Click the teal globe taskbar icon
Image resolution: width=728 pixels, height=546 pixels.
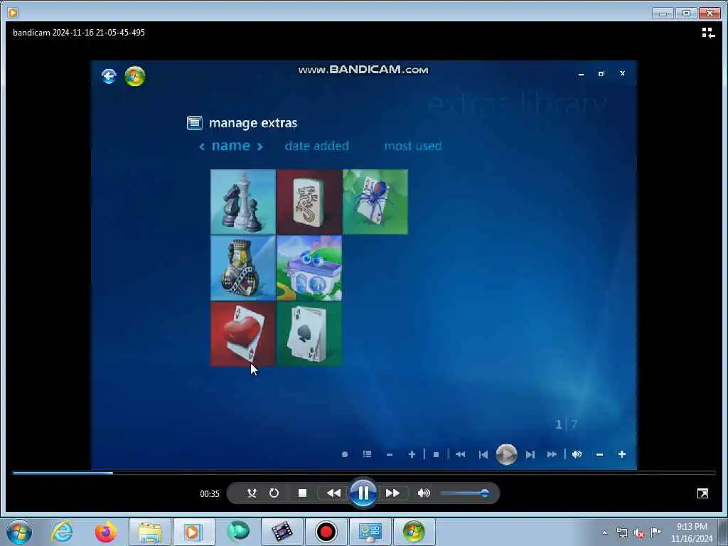[x=237, y=532]
